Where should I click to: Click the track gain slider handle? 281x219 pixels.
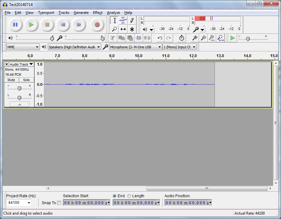tap(19, 88)
